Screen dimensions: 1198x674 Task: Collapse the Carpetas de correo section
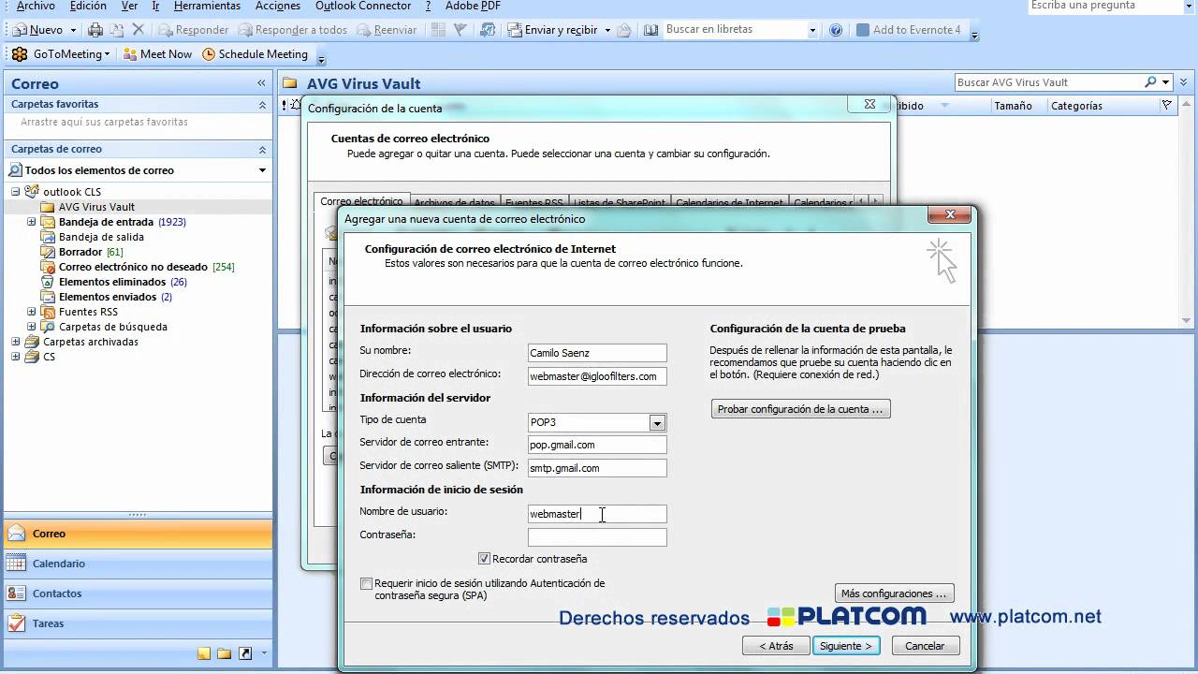point(262,150)
